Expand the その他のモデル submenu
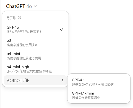Viewport: 133px width, 108px height. tap(35, 80)
